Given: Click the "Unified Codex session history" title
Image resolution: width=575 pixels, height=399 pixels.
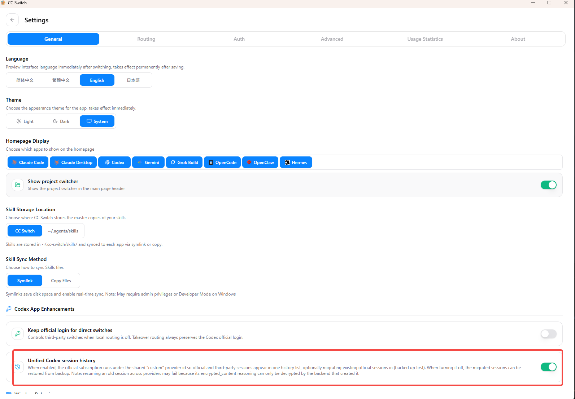Looking at the screenshot, I should tap(62, 360).
